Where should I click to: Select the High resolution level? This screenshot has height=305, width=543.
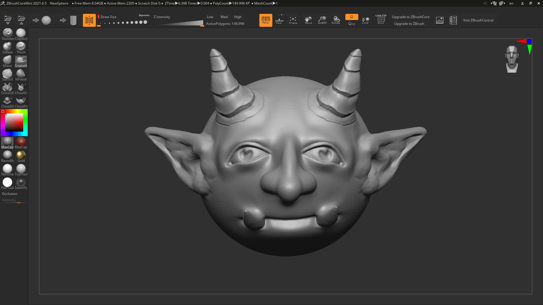point(238,17)
